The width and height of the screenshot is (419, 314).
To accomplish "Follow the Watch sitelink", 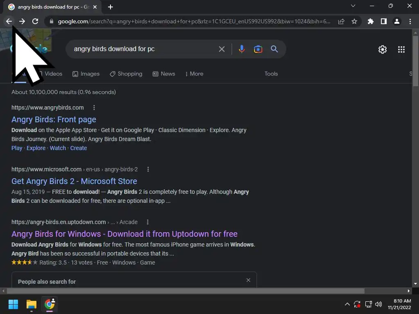I will [x=58, y=148].
